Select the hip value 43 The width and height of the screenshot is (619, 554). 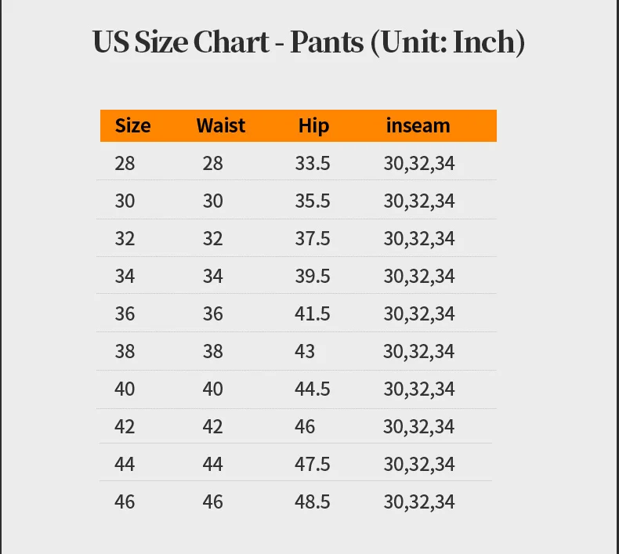(x=305, y=352)
